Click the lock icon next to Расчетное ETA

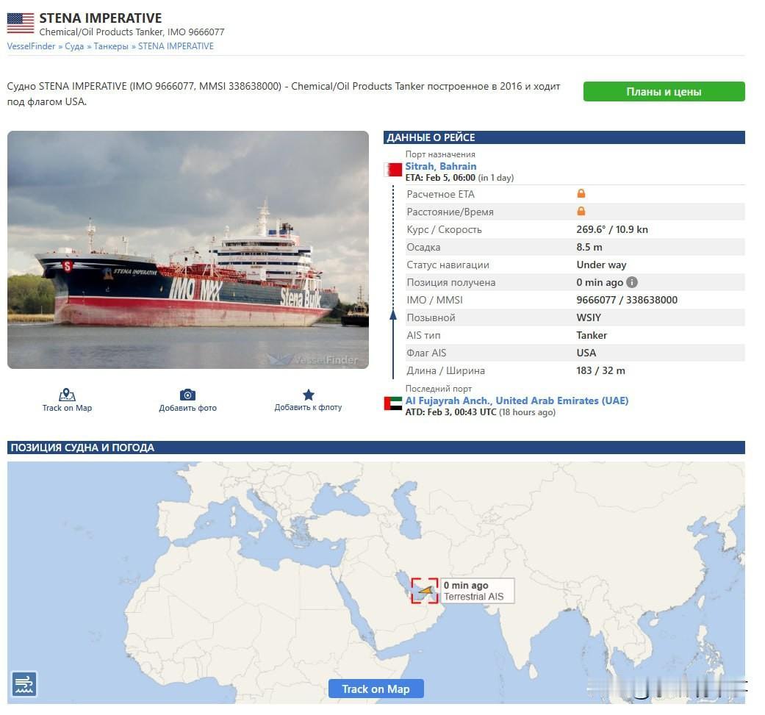581,193
